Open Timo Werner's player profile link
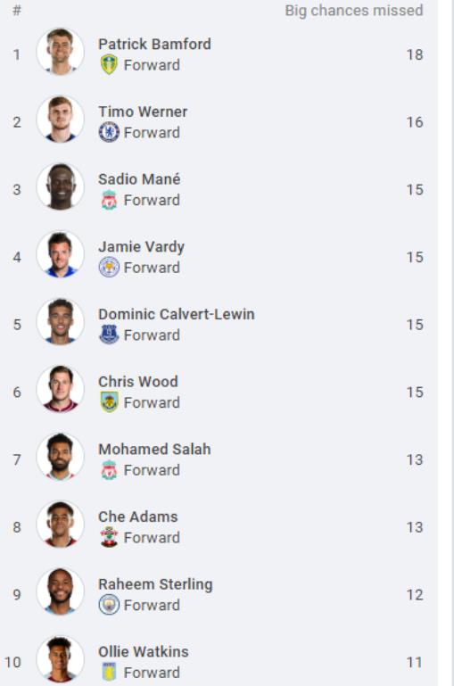The image size is (454, 686). [x=143, y=112]
